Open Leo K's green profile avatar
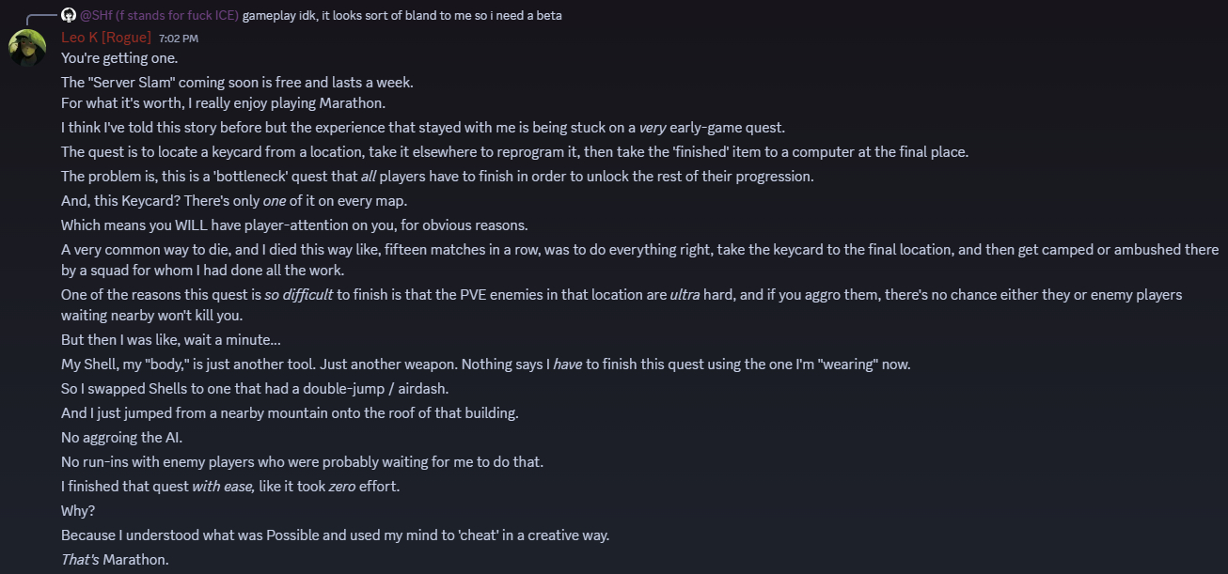Screen dimensions: 1228x574 pos(27,47)
